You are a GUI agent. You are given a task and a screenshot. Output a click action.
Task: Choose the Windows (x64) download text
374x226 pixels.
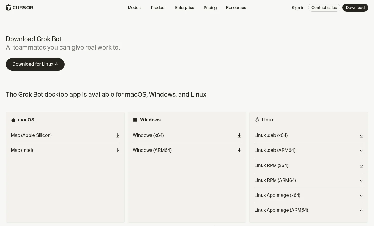point(148,135)
